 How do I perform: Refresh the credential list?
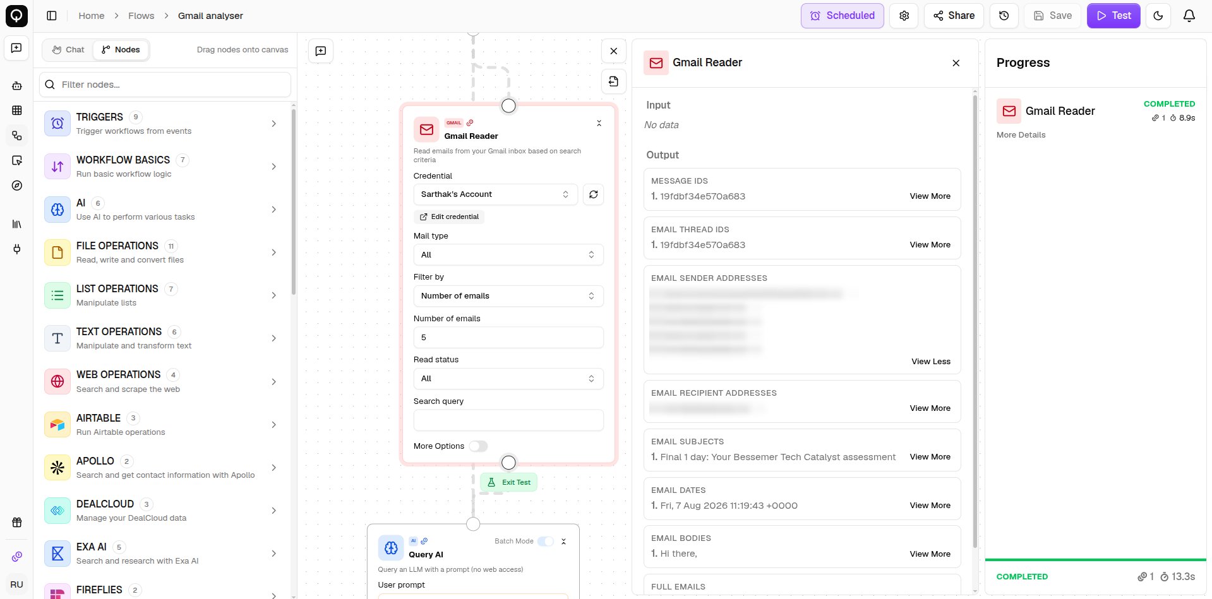(594, 194)
